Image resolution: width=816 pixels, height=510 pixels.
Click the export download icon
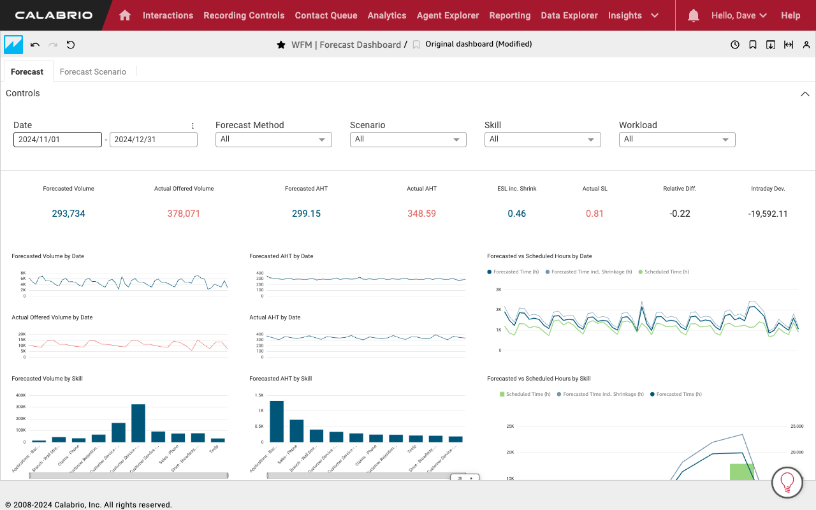pos(771,45)
